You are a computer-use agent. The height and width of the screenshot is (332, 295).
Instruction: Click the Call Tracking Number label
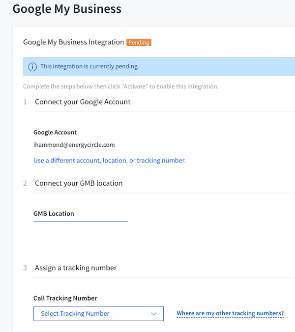[x=65, y=298]
